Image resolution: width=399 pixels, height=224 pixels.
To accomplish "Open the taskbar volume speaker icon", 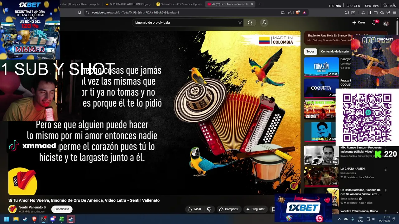I will pos(374,219).
